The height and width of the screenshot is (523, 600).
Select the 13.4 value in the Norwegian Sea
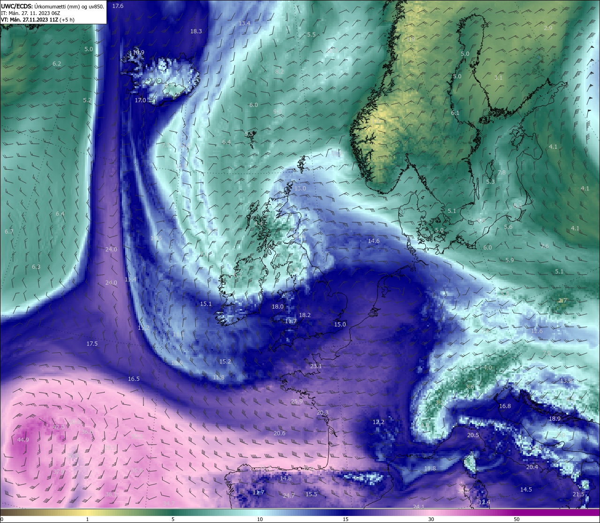coord(244,23)
